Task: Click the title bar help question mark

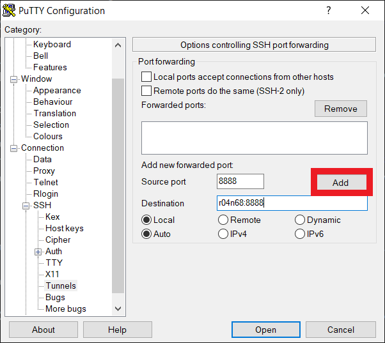Action: coord(329,11)
